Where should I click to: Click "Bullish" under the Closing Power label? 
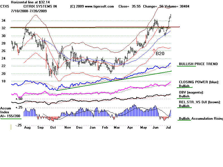pyautogui.click(x=184, y=86)
